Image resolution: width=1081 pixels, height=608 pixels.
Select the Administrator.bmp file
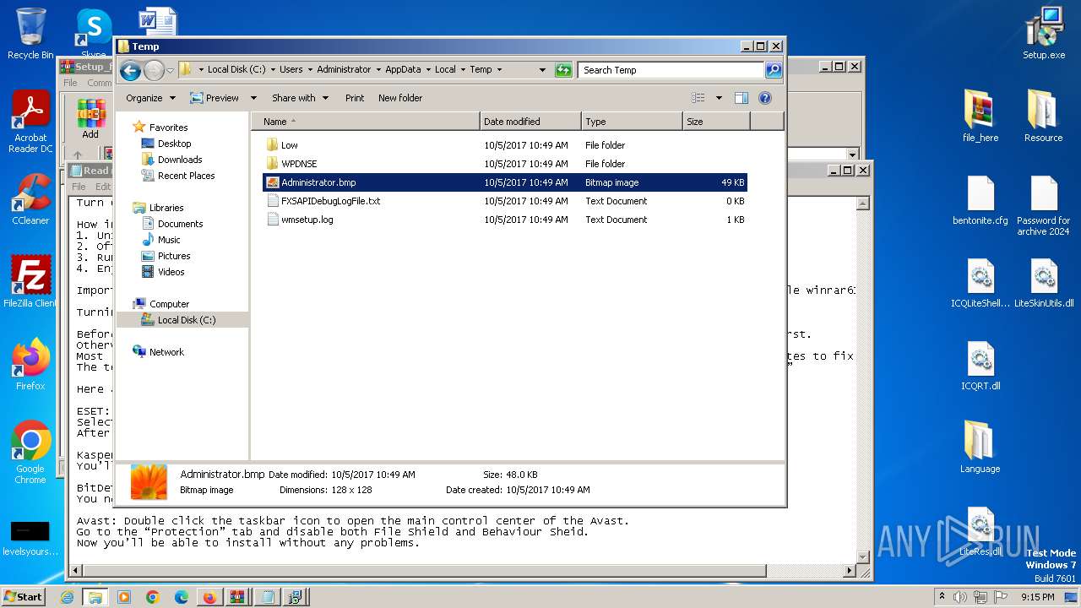505,182
